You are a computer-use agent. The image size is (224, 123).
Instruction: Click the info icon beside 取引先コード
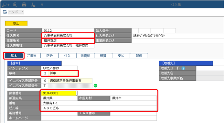pos(183,68)
